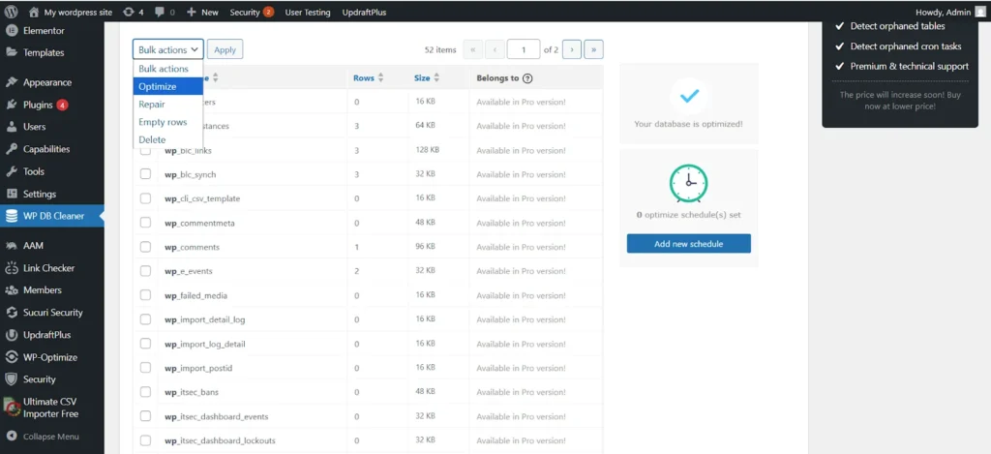Click the Elementor sidebar icon

11,30
